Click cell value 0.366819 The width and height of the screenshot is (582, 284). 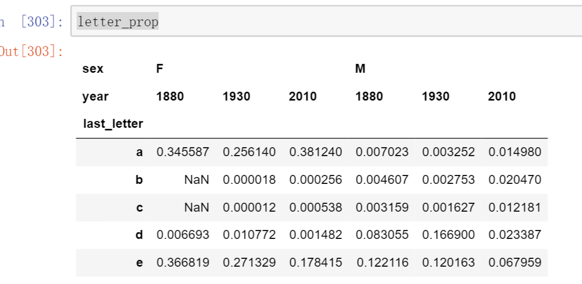pyautogui.click(x=183, y=263)
